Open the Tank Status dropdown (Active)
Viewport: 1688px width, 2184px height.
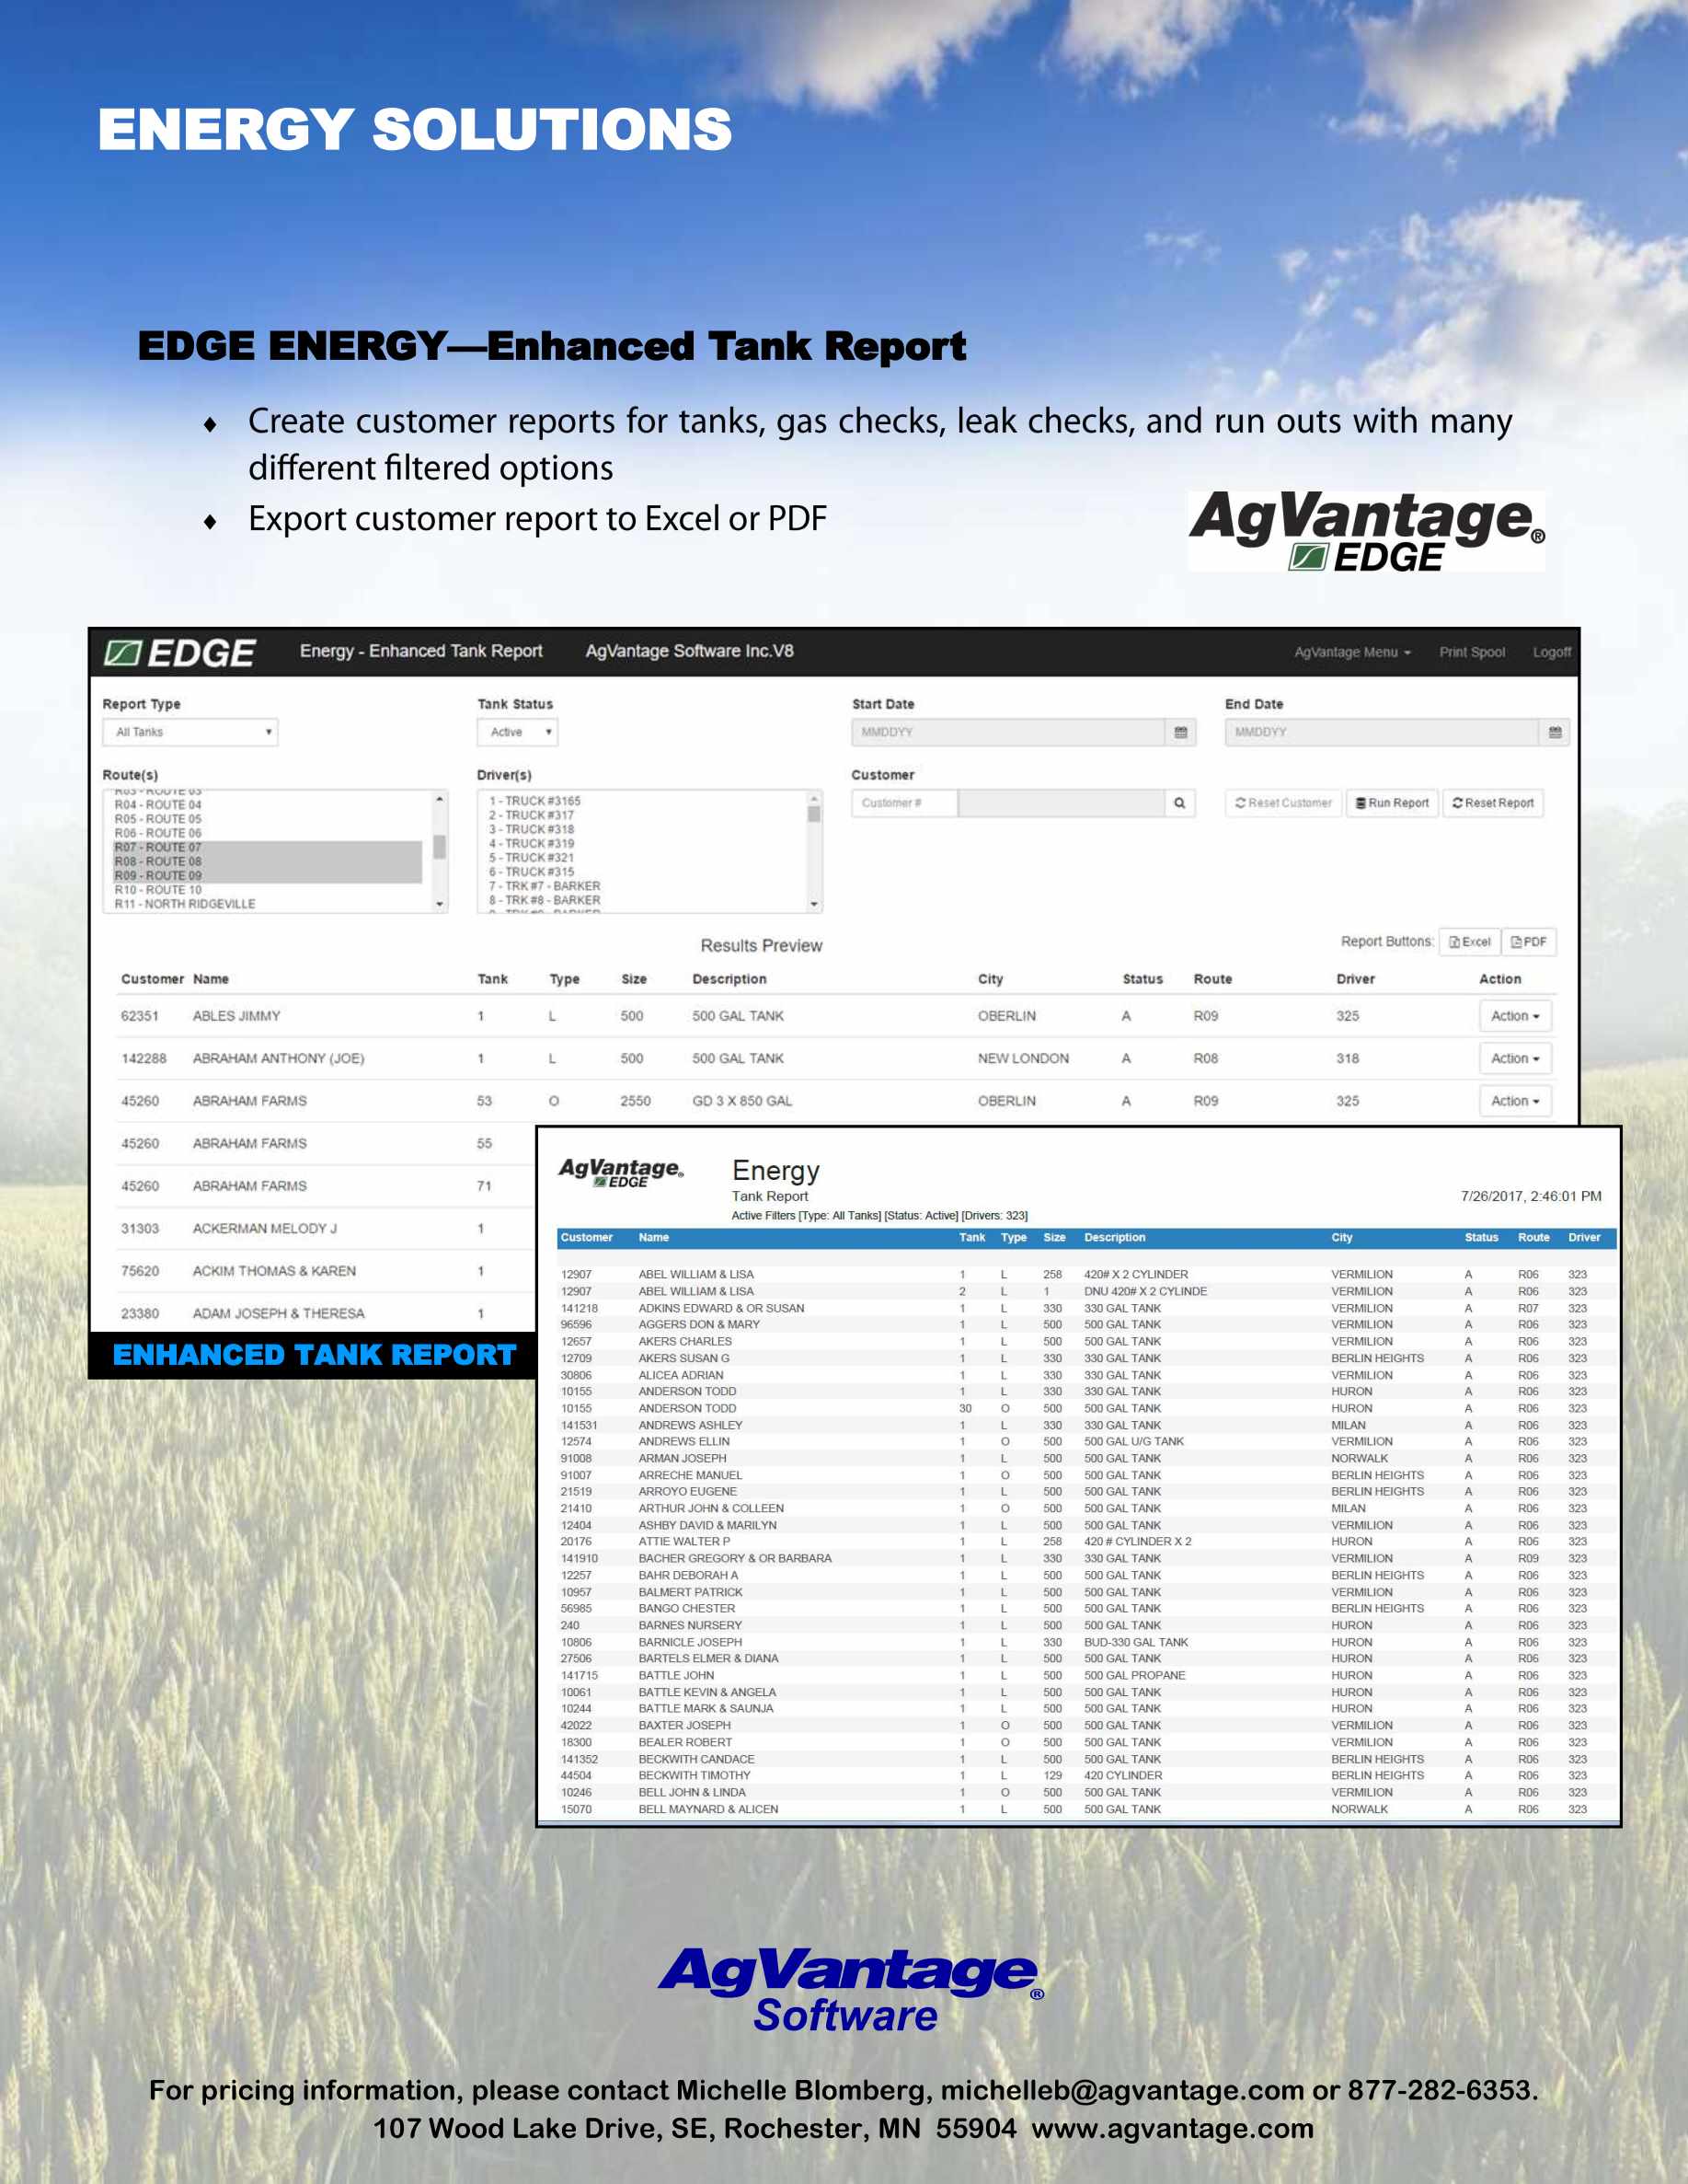517,732
